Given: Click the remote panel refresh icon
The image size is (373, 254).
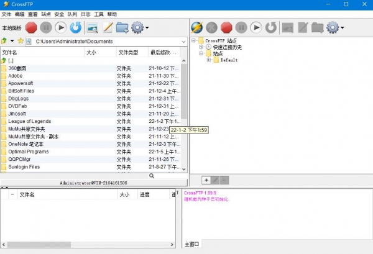Looking at the screenshot, I should point(271,28).
